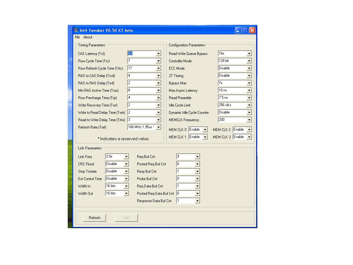
Task: Click the A64 Tweaker title bar icon
Action: coord(76,30)
